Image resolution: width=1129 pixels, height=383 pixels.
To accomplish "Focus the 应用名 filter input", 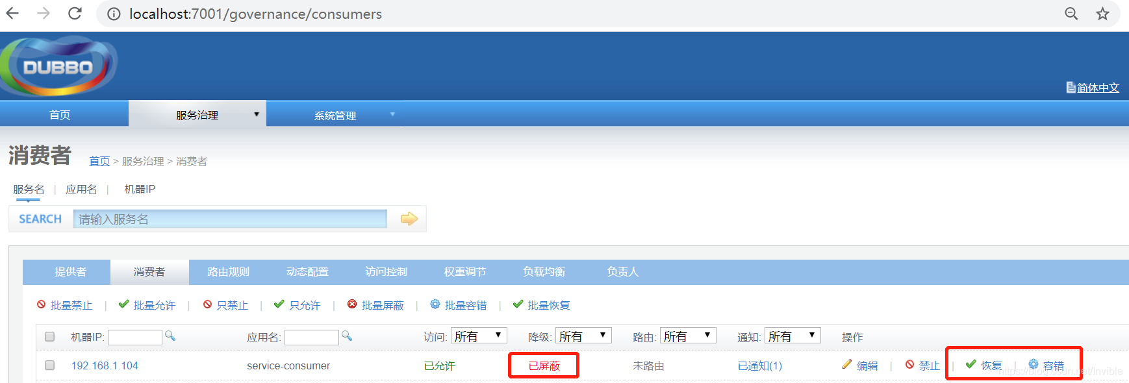I will [311, 337].
